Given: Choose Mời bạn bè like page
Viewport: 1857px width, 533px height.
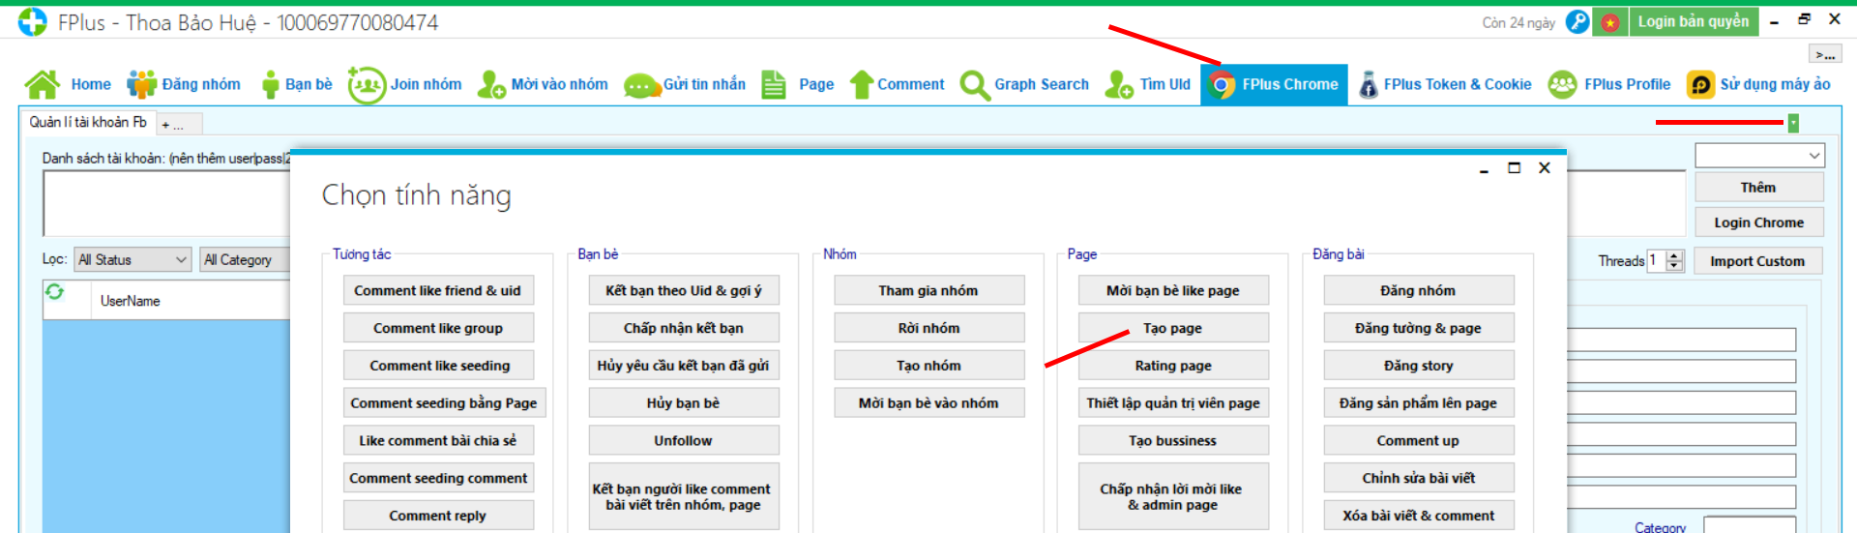Looking at the screenshot, I should tap(1173, 290).
